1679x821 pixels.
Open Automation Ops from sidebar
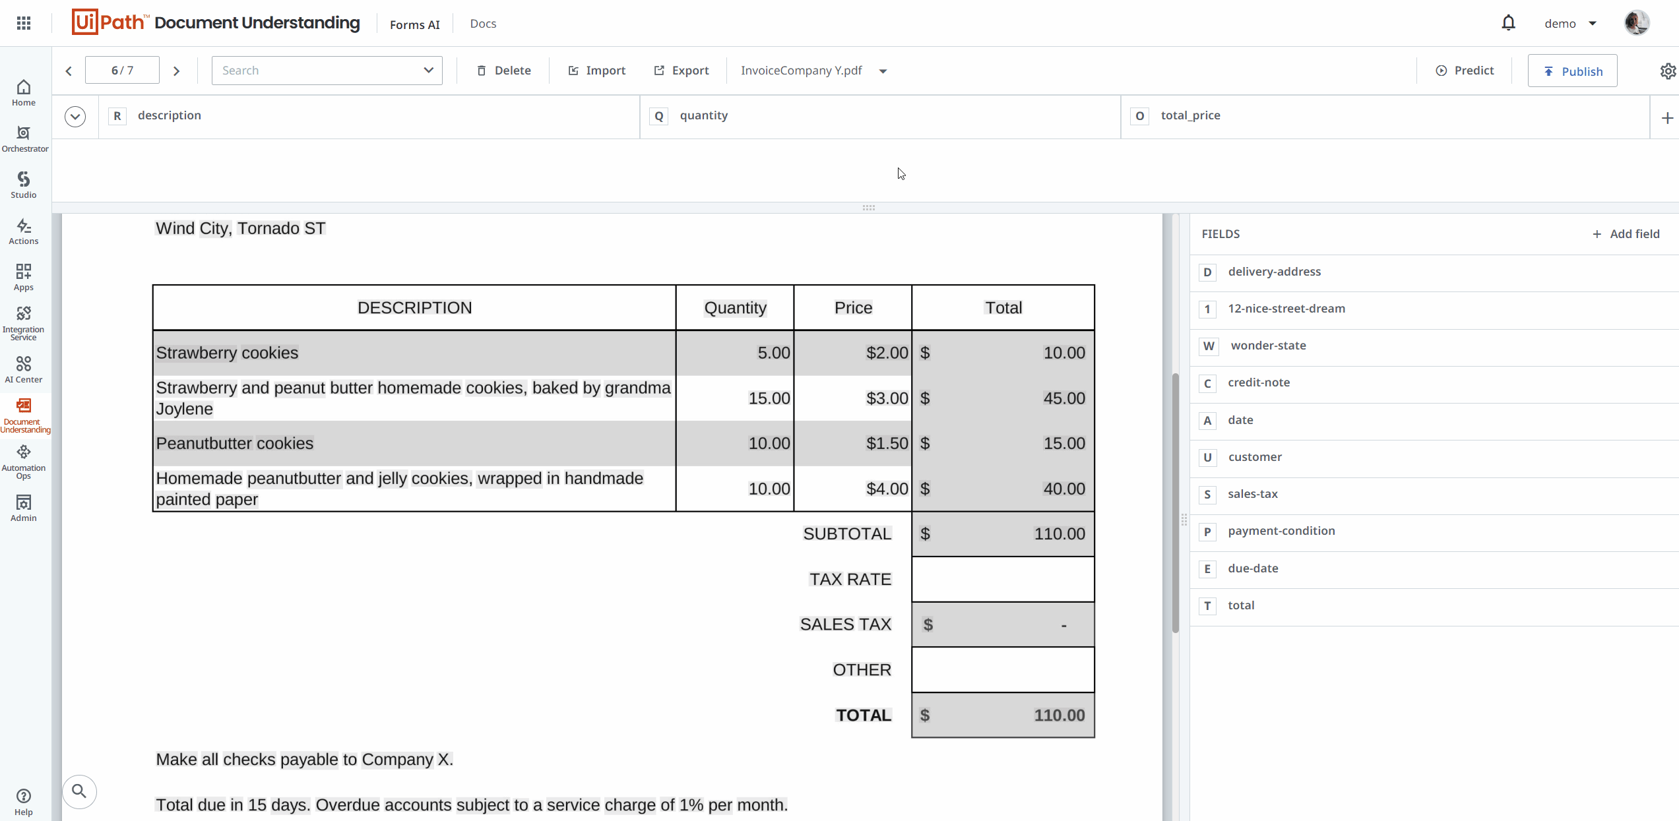click(x=24, y=462)
